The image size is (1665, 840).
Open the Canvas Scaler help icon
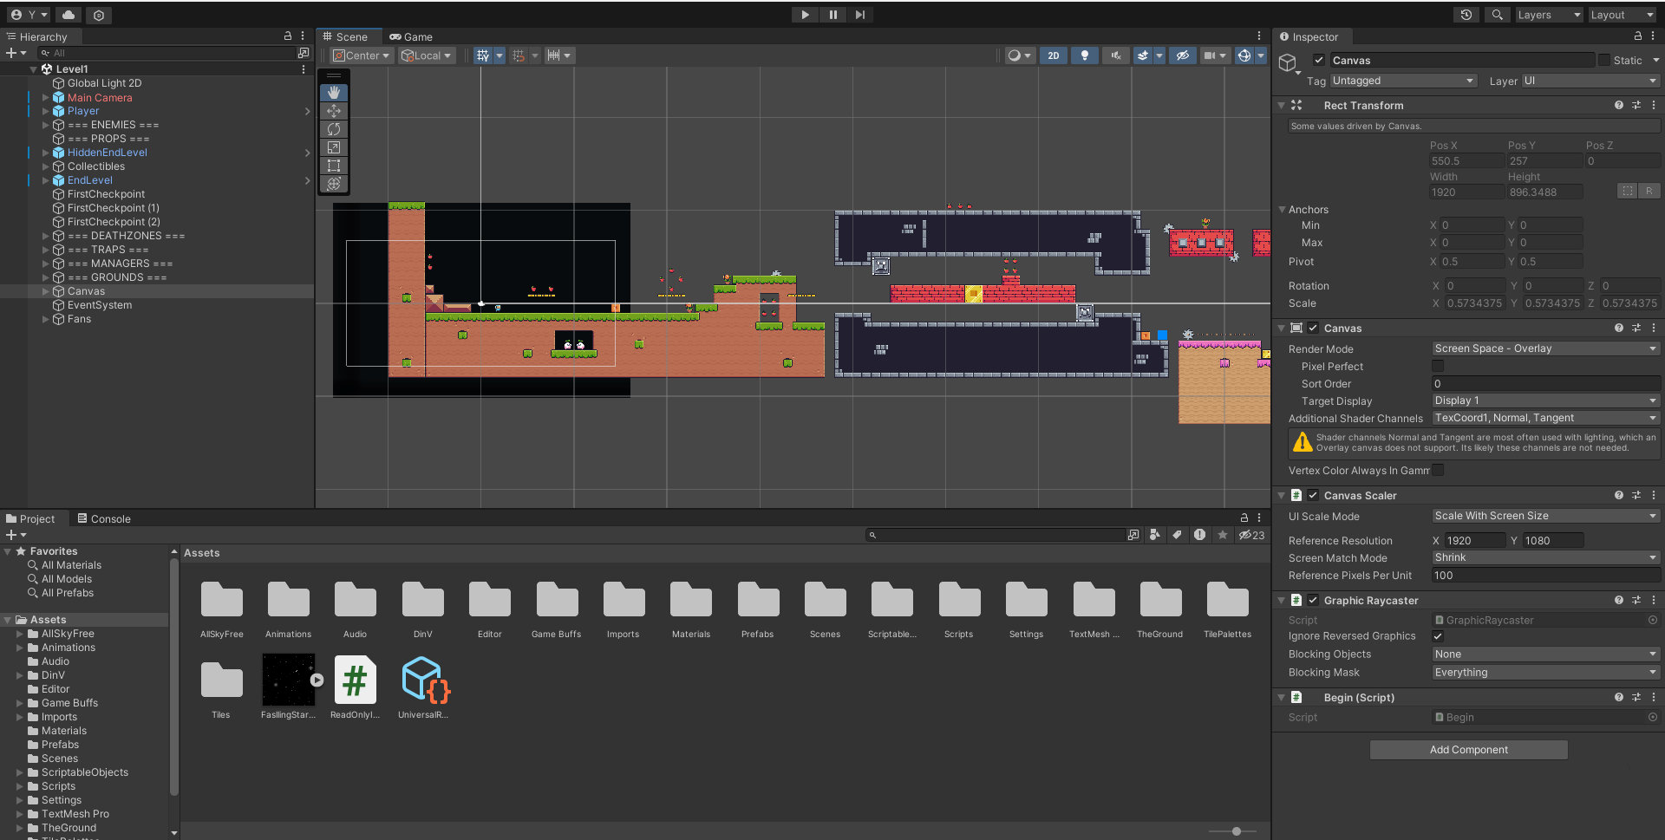[x=1618, y=496]
